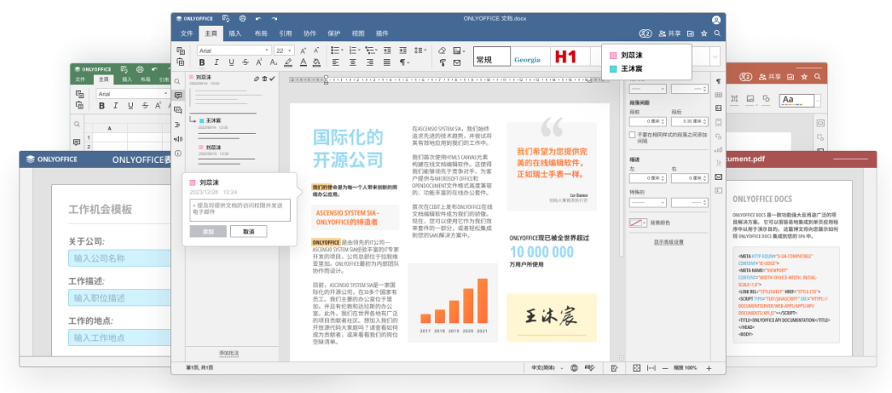Click the favorite star in document header
Image resolution: width=892 pixels, height=393 pixels.
pyautogui.click(x=704, y=33)
